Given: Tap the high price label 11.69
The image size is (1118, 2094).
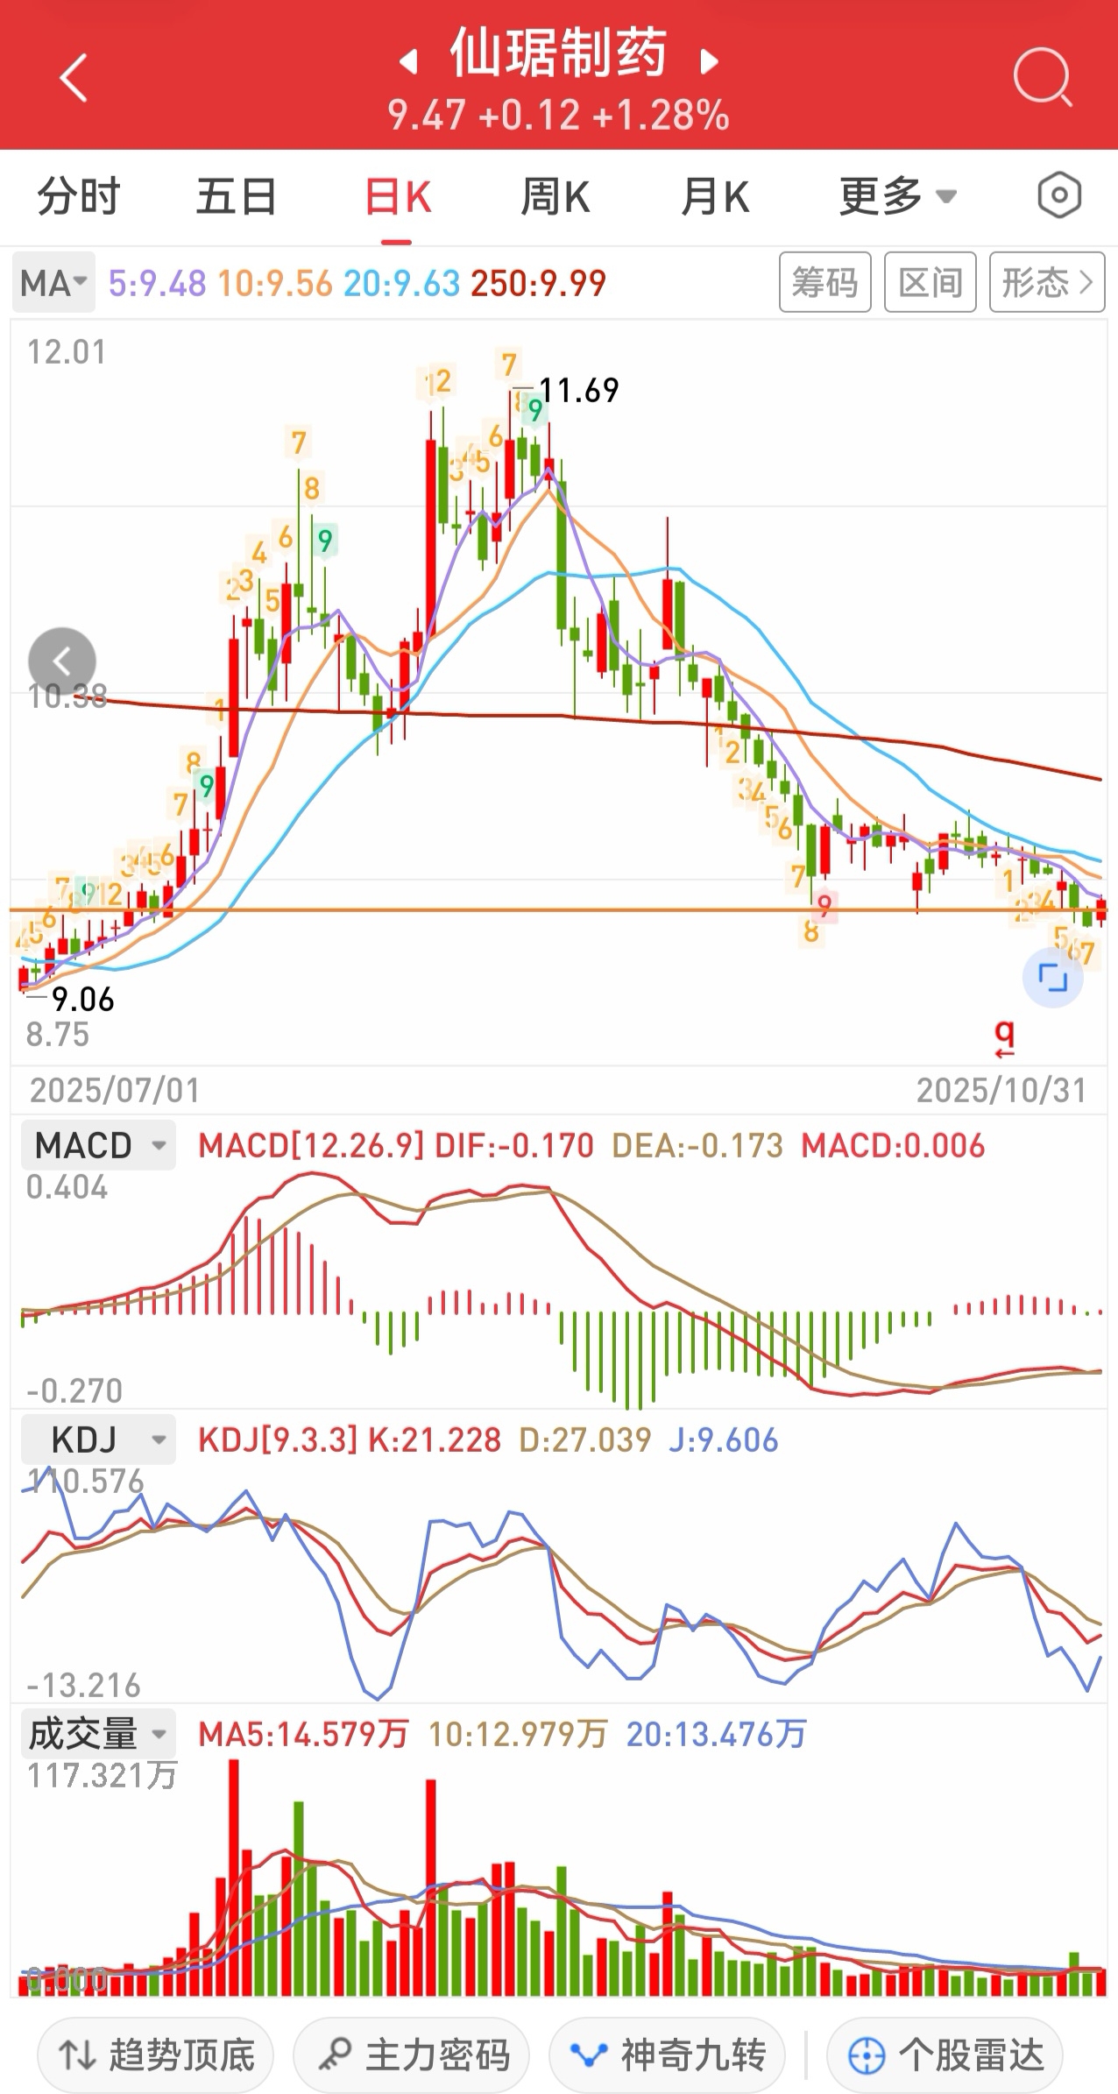Looking at the screenshot, I should (x=578, y=390).
